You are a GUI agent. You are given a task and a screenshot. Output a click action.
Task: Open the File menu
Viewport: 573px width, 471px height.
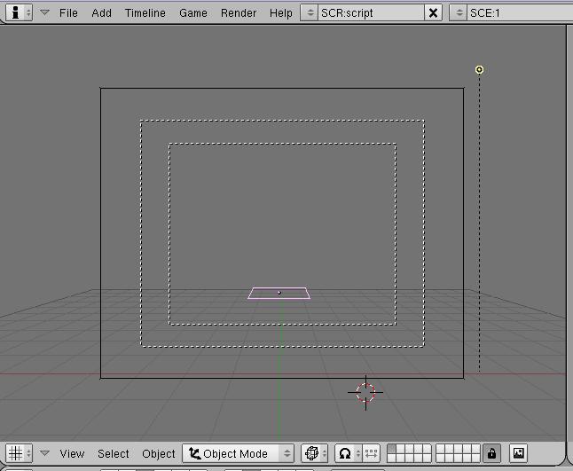click(x=68, y=12)
